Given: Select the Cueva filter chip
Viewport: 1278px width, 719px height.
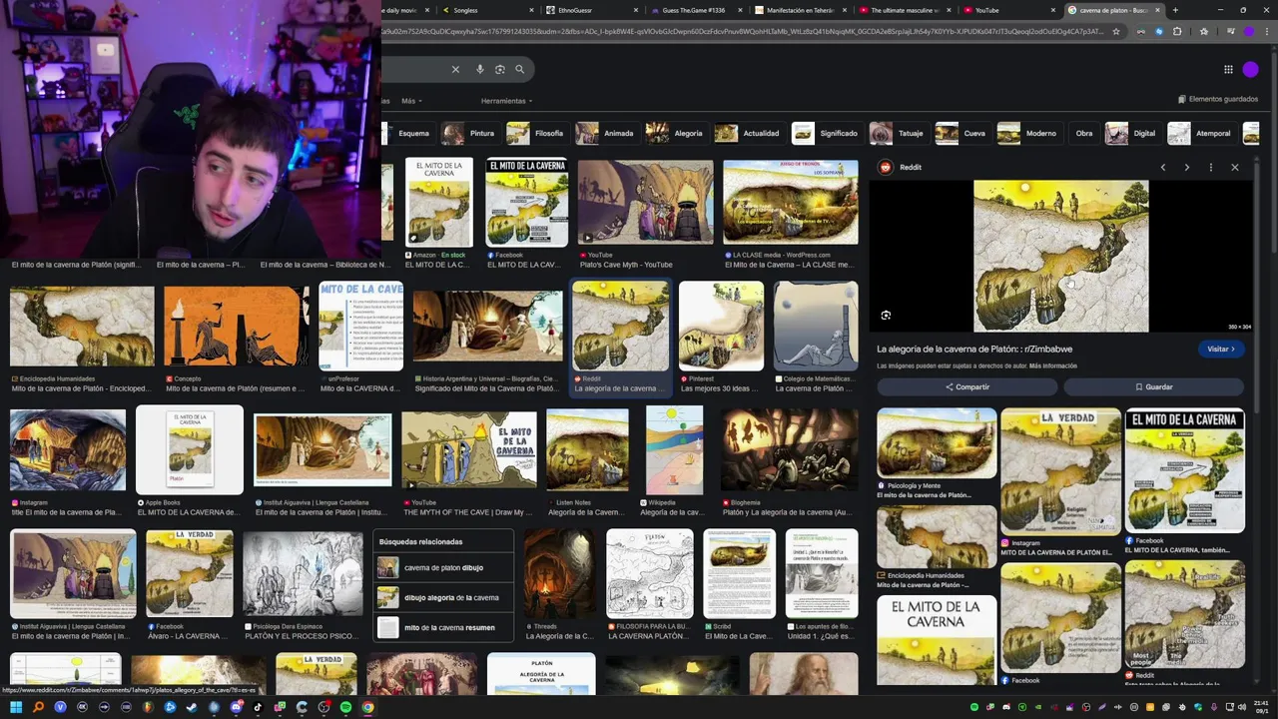Looking at the screenshot, I should pyautogui.click(x=962, y=133).
